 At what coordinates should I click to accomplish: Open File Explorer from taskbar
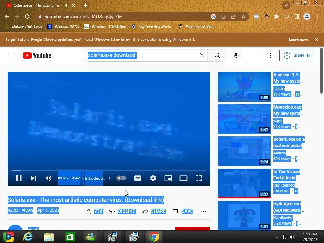pyautogui.click(x=49, y=237)
